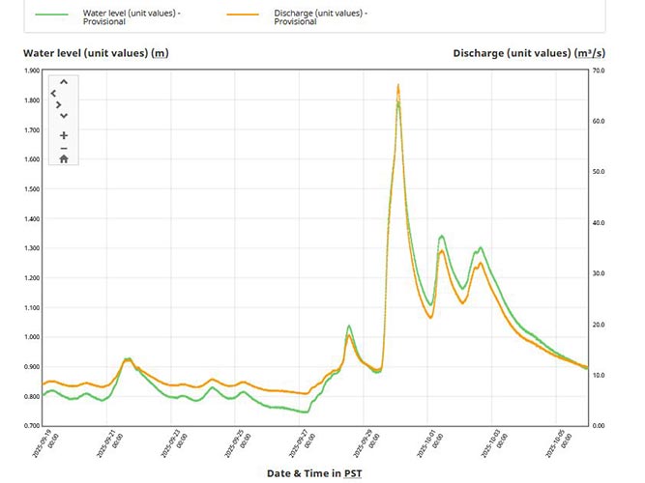Click the 70.0 discharge axis label
Viewport: 645px width, 483px height.
[599, 71]
